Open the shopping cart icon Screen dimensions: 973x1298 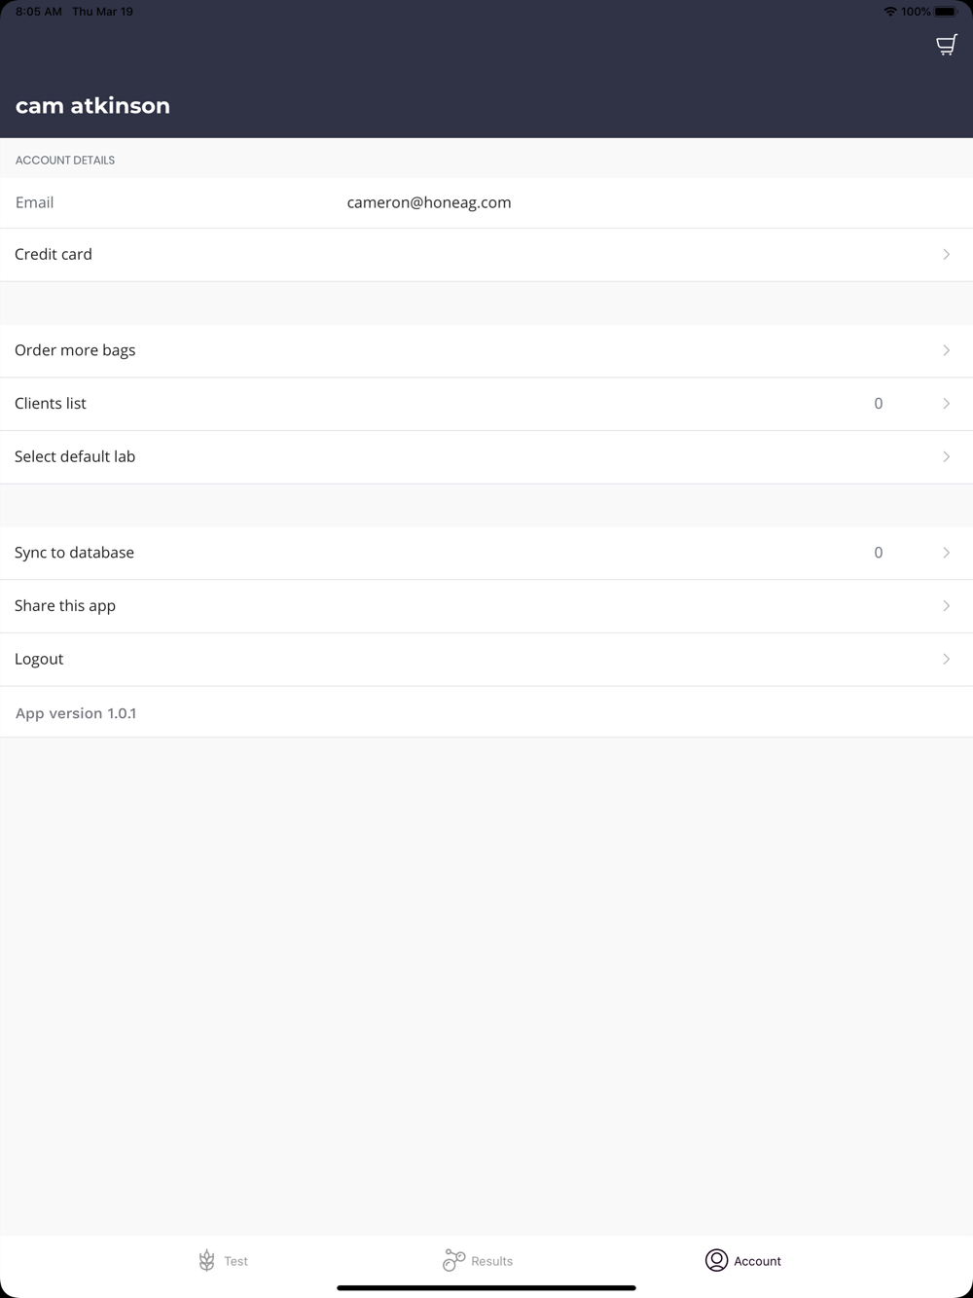[946, 45]
